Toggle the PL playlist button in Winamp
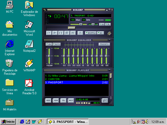 (x=108, y=24)
